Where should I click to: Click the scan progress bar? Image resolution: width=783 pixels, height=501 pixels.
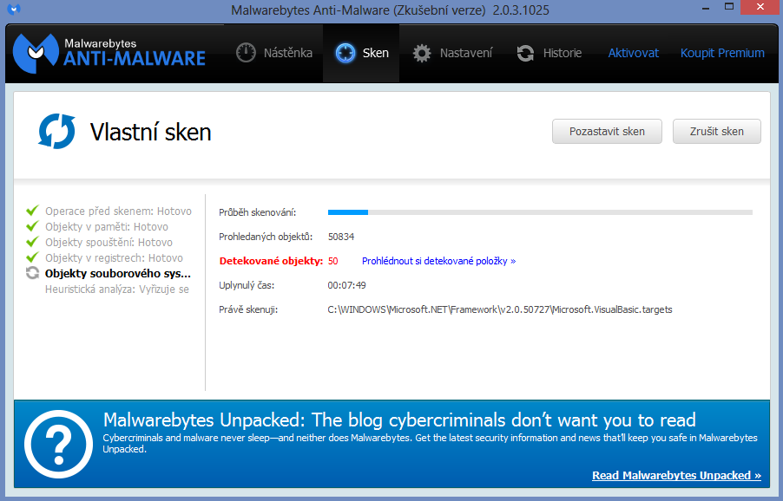pos(539,211)
